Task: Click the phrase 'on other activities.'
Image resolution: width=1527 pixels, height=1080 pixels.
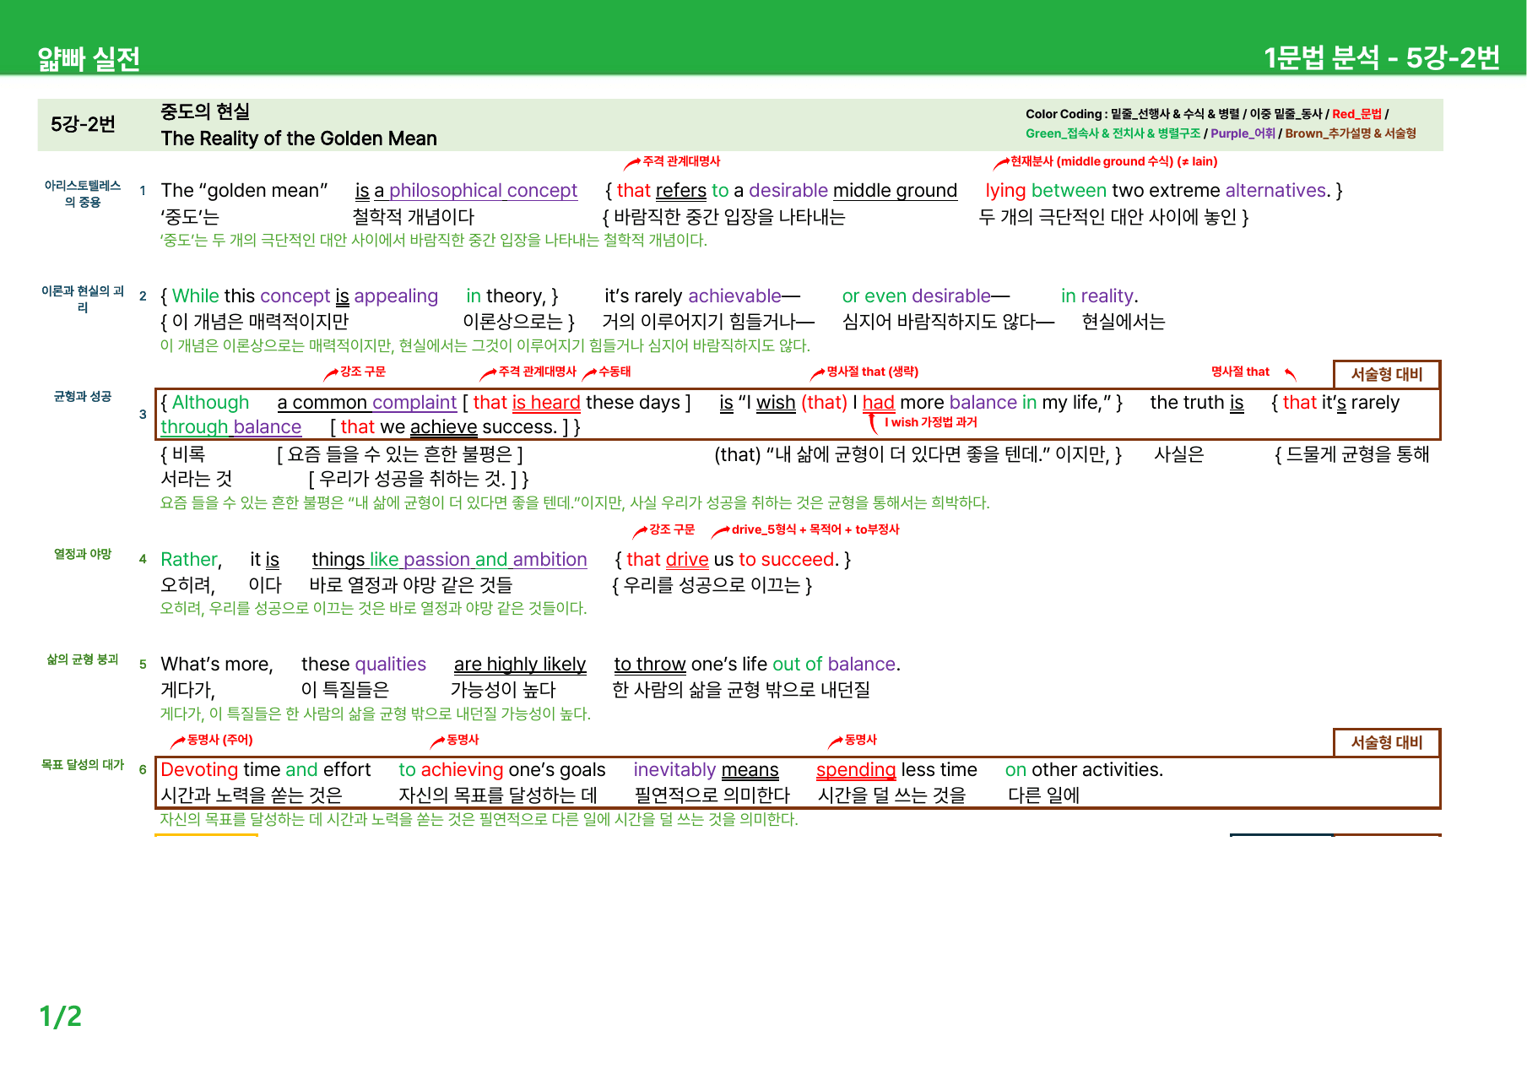Action: click(x=1084, y=770)
